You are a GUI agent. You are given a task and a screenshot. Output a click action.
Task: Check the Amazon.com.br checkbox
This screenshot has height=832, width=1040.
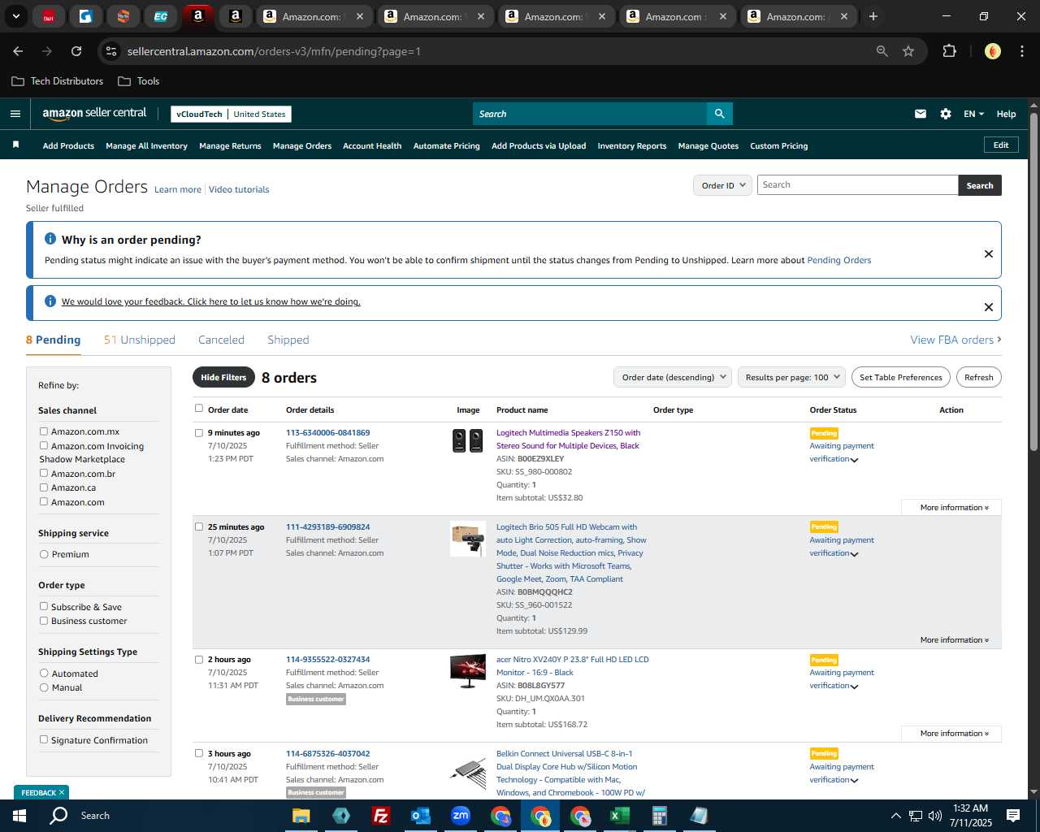(44, 473)
